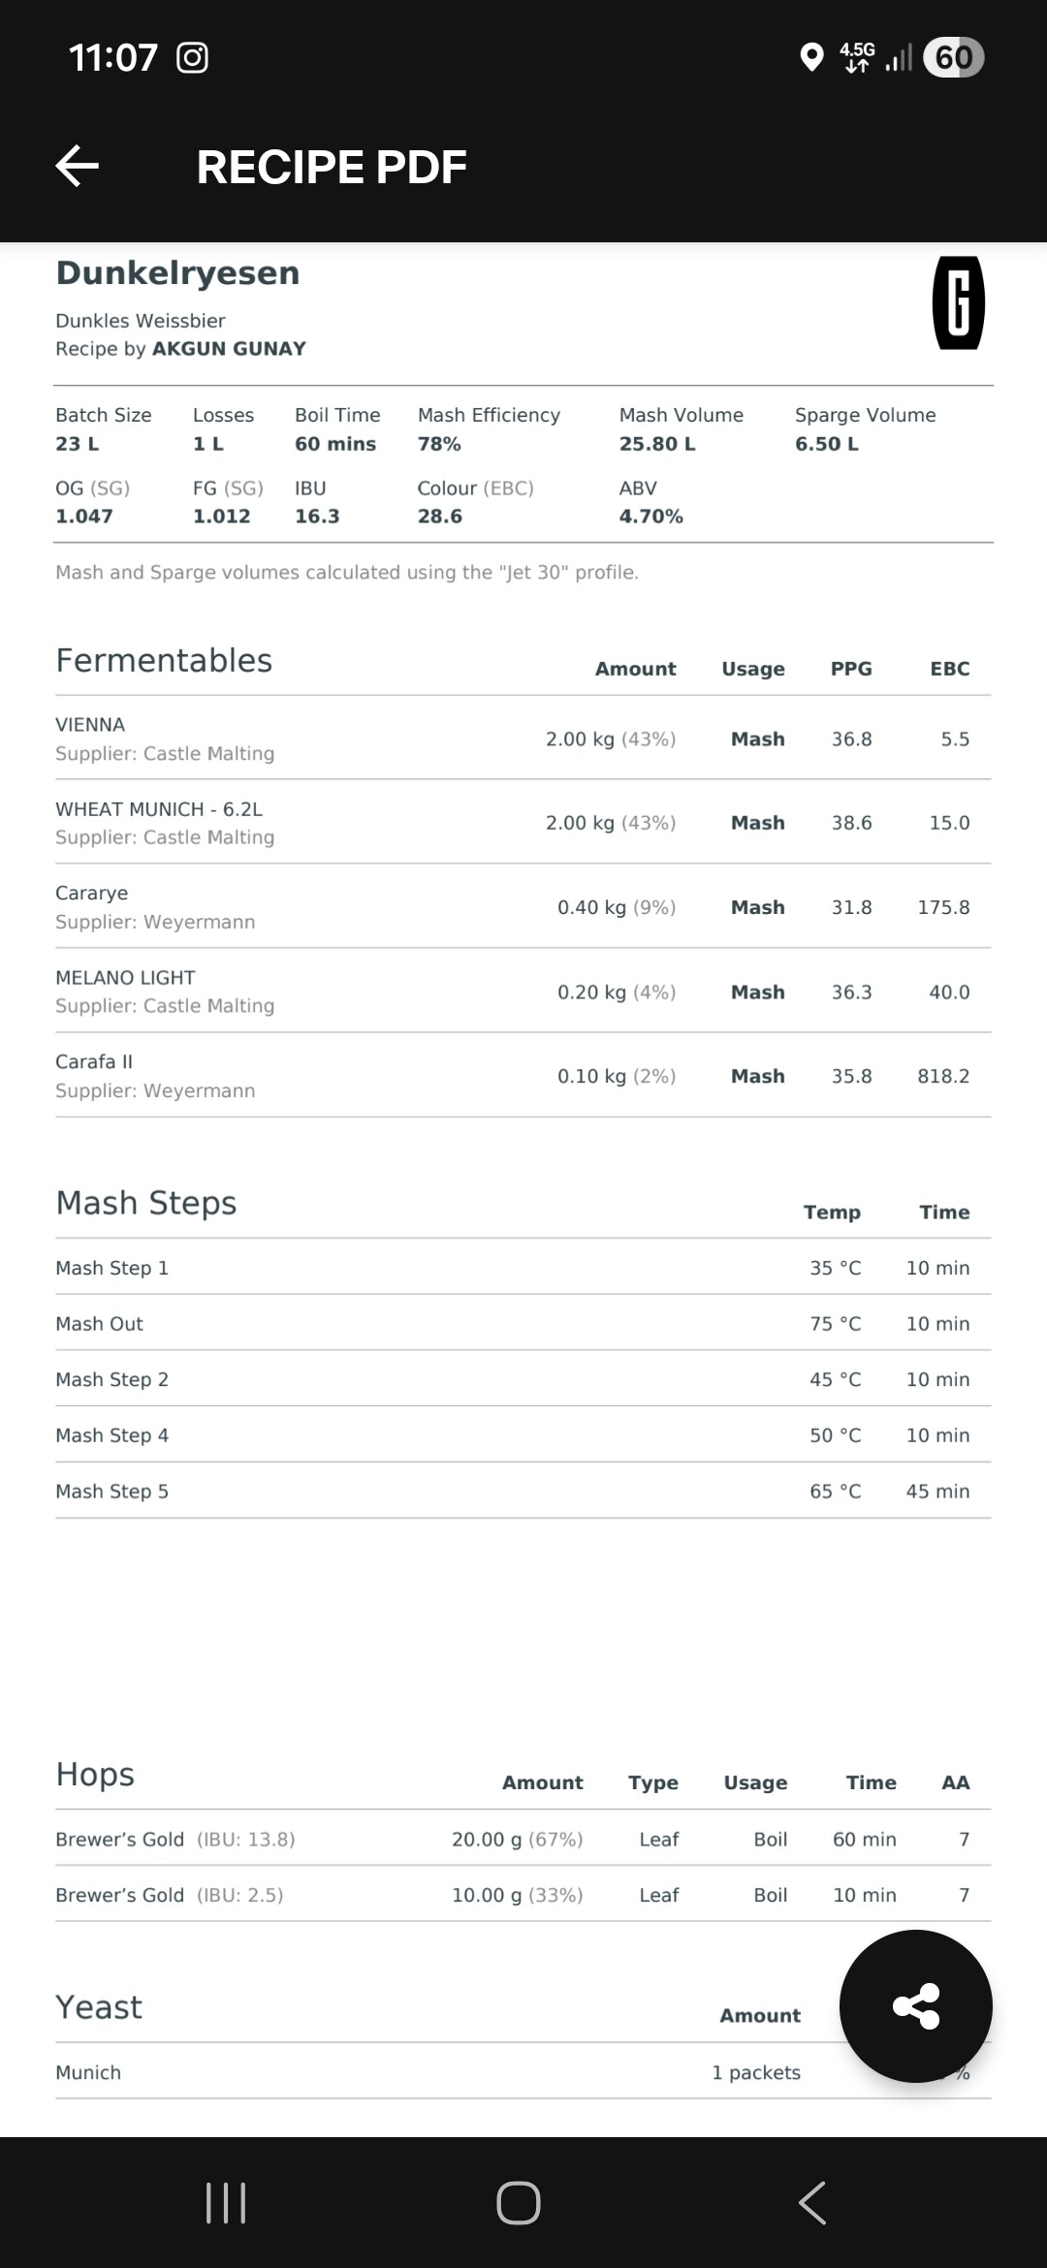Tap the Brewer's Gold 60 min hop row

pos(523,1840)
